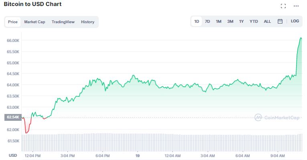Click the 64.00K y-axis label
The height and width of the screenshot is (160, 307).
tap(13, 85)
